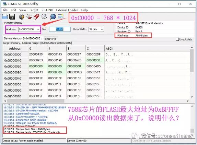Click the log panel scroll up arrow

pos(192,106)
